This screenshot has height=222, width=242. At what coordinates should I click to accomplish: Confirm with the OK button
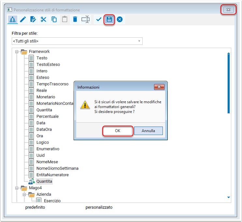point(118,131)
